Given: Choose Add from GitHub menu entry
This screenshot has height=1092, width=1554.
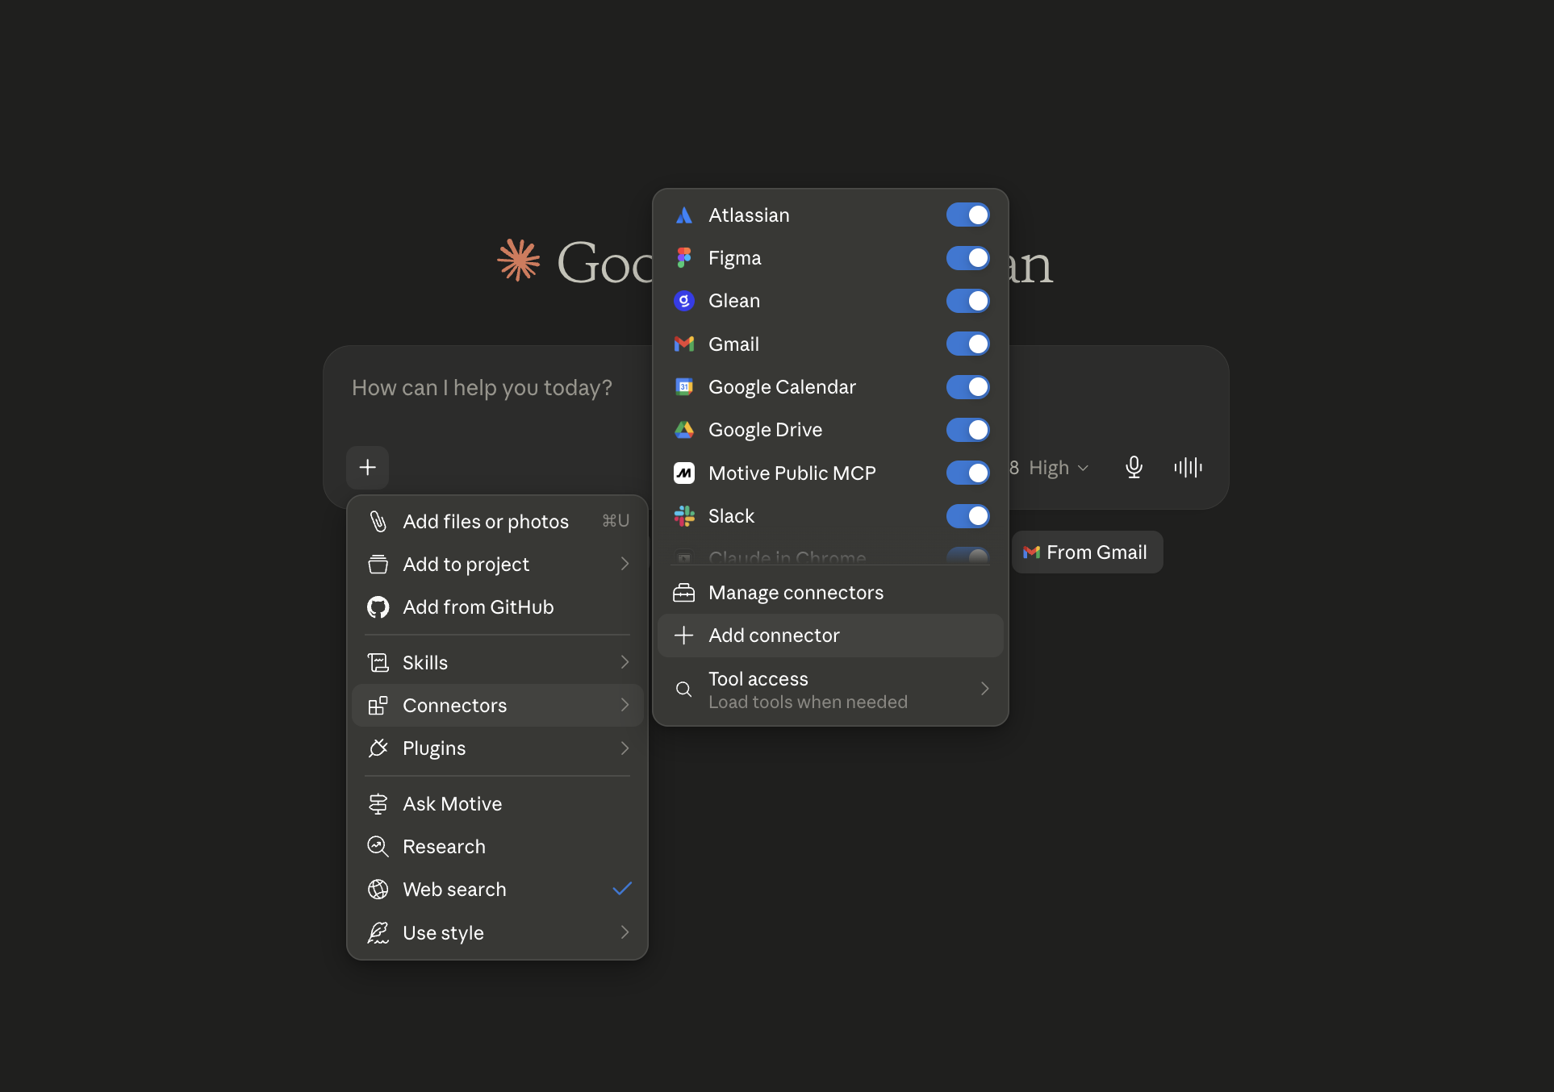Looking at the screenshot, I should [x=498, y=607].
